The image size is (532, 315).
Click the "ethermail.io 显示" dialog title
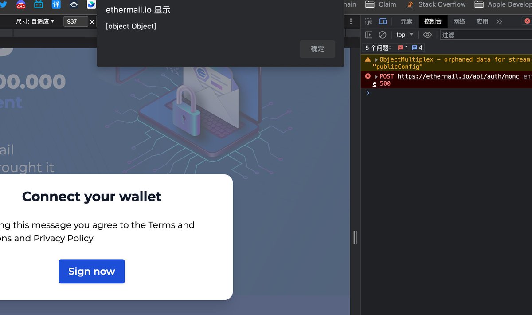coord(138,10)
